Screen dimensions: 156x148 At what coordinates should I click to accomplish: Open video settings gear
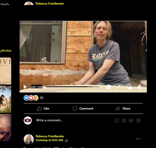tap(109, 87)
